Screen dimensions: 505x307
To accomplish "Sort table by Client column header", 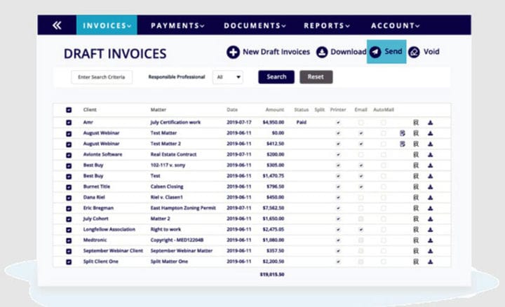I will pyautogui.click(x=90, y=110).
